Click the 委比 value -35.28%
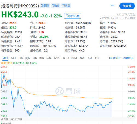137x124 pixels. (x=43, y=37)
